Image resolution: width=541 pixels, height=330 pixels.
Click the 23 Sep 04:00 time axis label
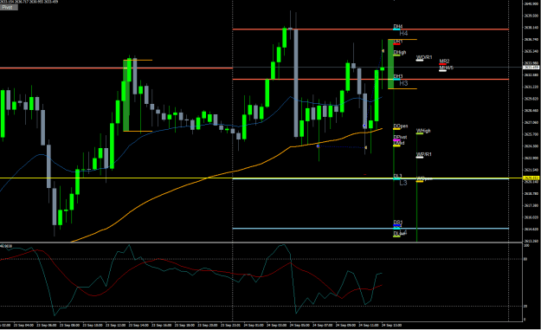tap(25, 325)
